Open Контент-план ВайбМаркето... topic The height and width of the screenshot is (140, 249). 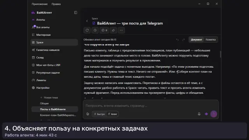coord(58,115)
